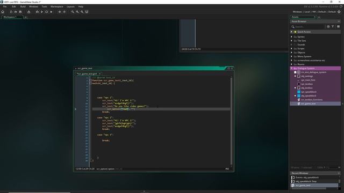Expand the Rooms folder
Image resolution: width=344 pixels, height=193 pixels.
(291, 64)
